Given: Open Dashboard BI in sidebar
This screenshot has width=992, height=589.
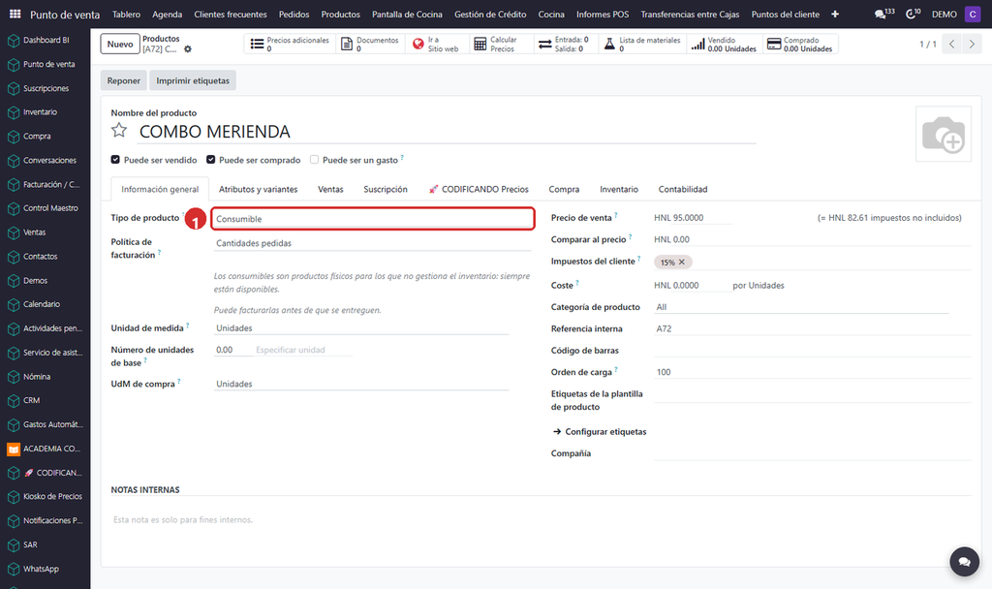Looking at the screenshot, I should (x=46, y=41).
